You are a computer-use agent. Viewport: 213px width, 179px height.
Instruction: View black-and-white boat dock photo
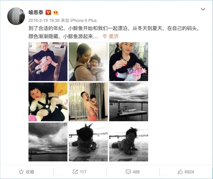(x=128, y=102)
